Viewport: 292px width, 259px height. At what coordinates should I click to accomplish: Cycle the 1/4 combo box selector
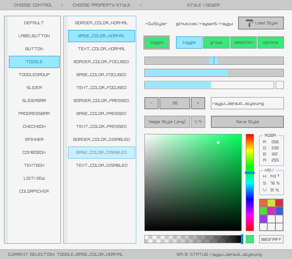[x=198, y=122]
